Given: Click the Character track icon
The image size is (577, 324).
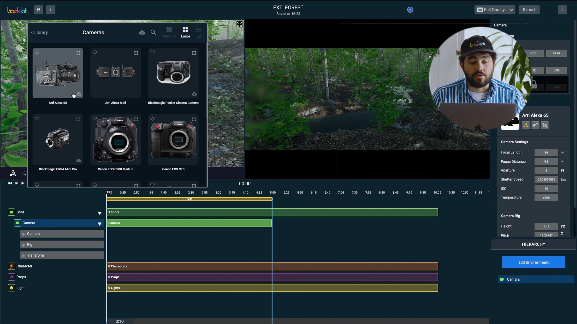Looking at the screenshot, I should [11, 266].
